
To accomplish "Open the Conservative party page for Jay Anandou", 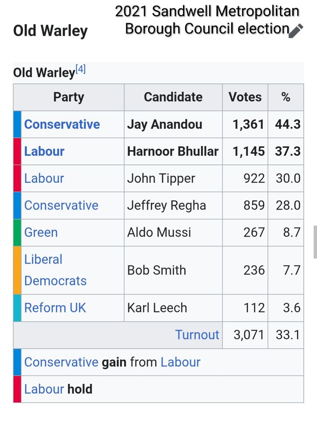I will [x=62, y=124].
